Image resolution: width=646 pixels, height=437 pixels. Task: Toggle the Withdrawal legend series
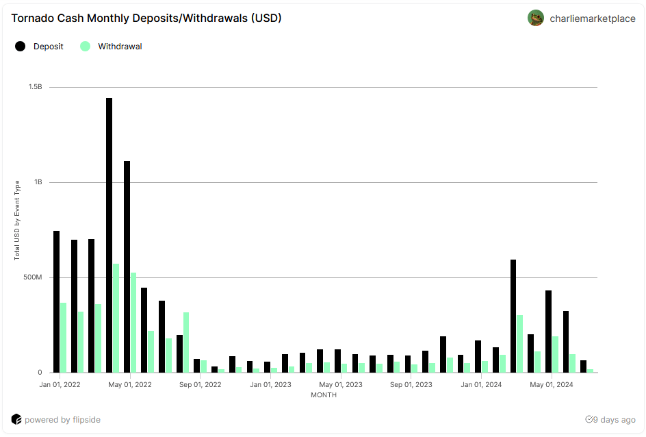(112, 46)
